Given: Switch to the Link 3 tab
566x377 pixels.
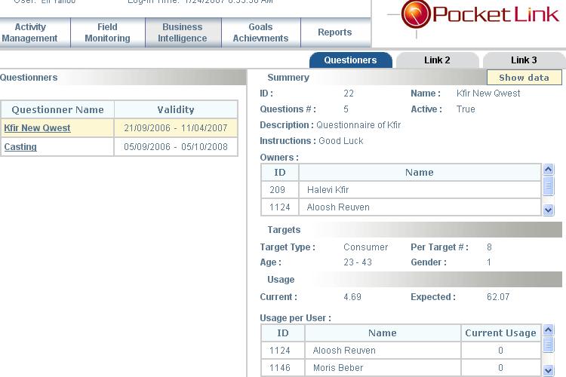Looking at the screenshot, I should point(524,60).
